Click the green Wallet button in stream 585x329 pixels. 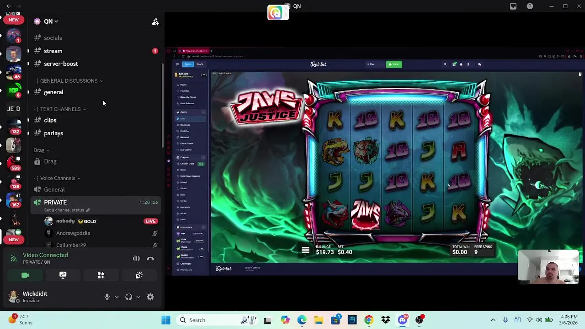(394, 64)
